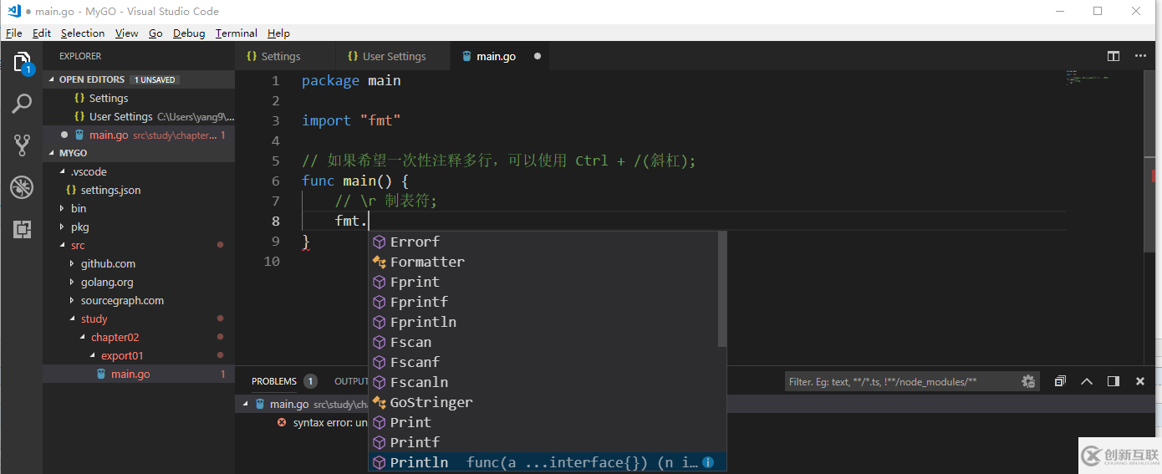Open the File menu

13,33
